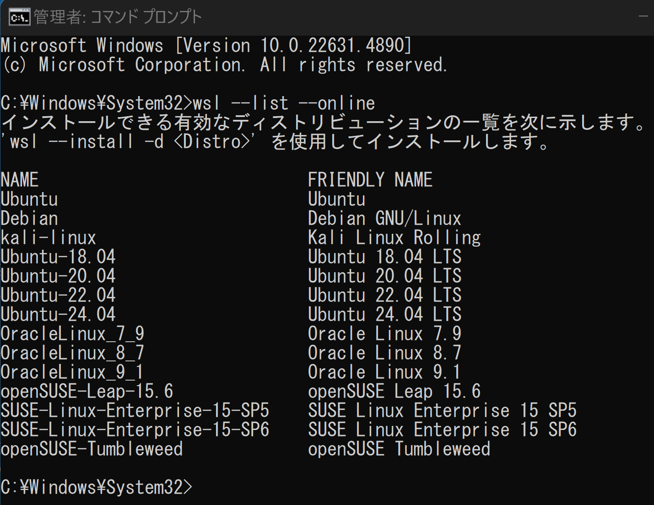This screenshot has height=505, width=654.
Task: Click the 'OracleLinux_9_1' distro name
Action: (73, 372)
